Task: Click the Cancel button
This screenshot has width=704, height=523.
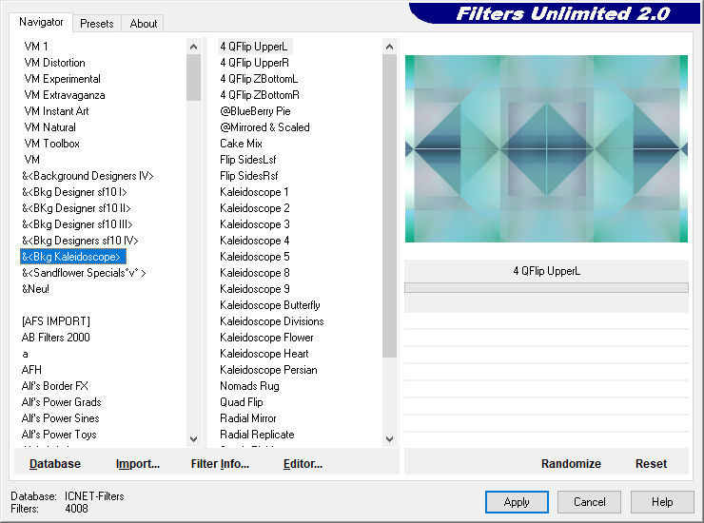Action: [589, 501]
